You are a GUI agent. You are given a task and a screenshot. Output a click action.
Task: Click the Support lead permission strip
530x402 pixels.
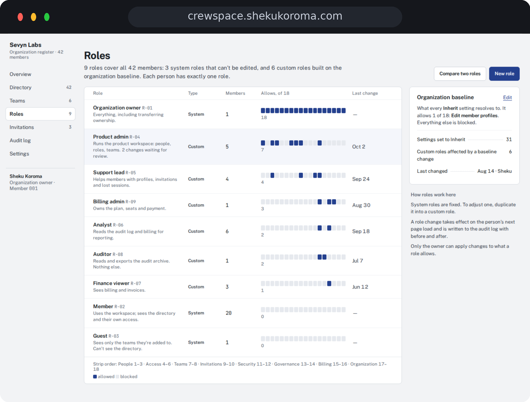(303, 175)
